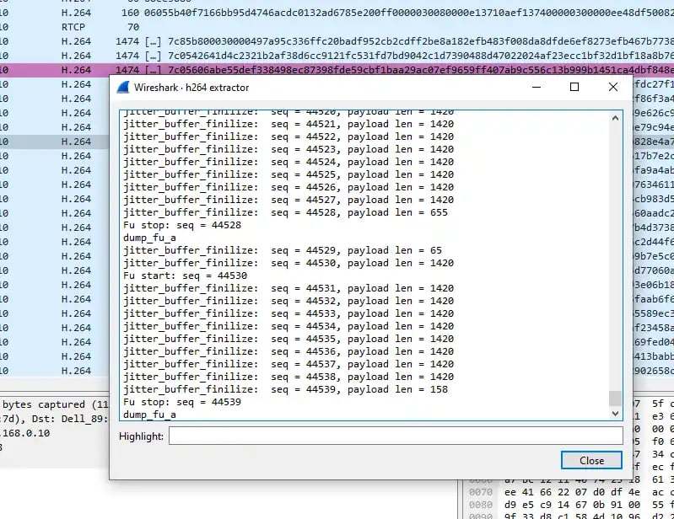Image resolution: width=674 pixels, height=519 pixels.
Task: Close the h264 extractor dialog with Close button
Action: pyautogui.click(x=591, y=460)
